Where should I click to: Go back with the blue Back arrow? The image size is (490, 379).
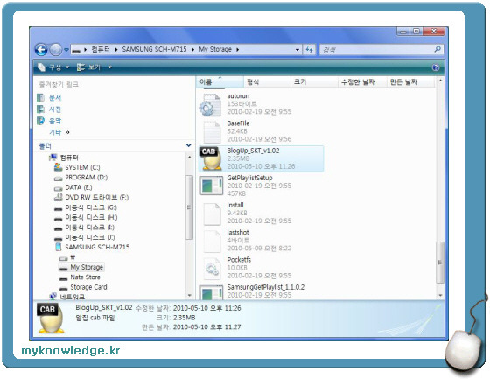[x=41, y=49]
